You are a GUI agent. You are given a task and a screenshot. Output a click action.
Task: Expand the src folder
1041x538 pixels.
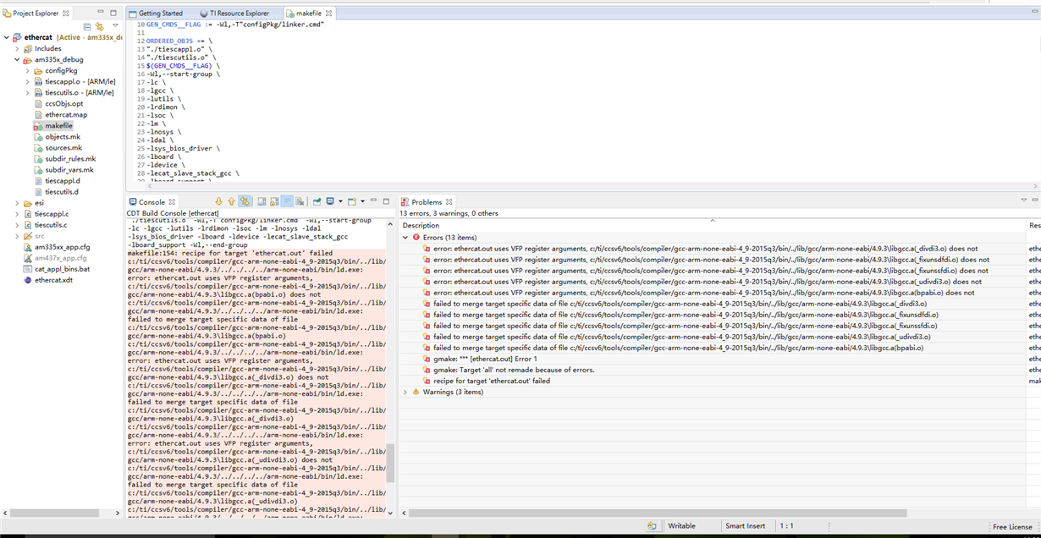click(17, 236)
